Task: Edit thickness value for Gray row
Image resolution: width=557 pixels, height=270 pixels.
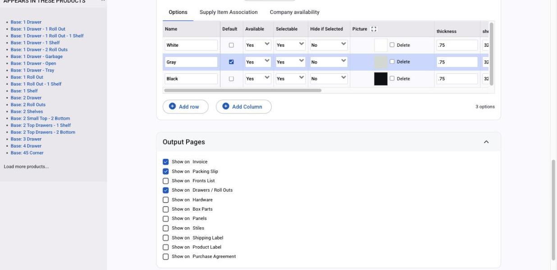Action: (x=457, y=62)
